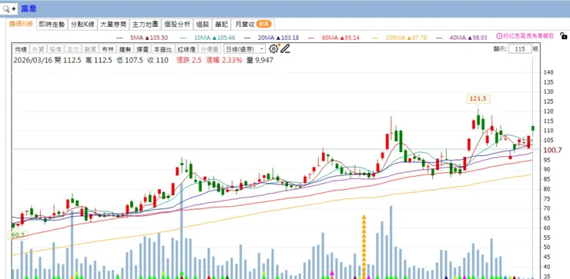Click the pink 粉紅色區塊 notice text

pyautogui.click(x=528, y=36)
